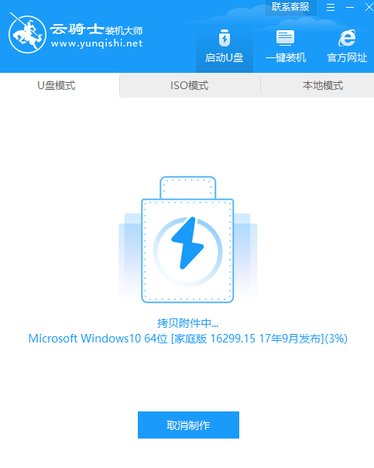The image size is (374, 468).
Task: Switch to the U盘模式 tab
Action: 57,86
